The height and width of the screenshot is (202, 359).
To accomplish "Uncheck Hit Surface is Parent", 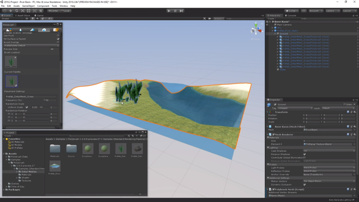I will coord(58,39).
